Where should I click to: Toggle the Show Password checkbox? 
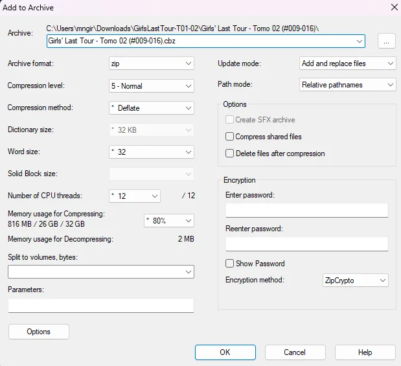tap(230, 264)
